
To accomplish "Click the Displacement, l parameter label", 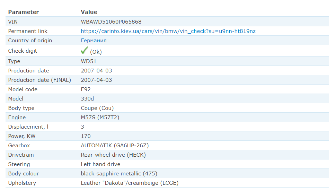I will [28, 127].
